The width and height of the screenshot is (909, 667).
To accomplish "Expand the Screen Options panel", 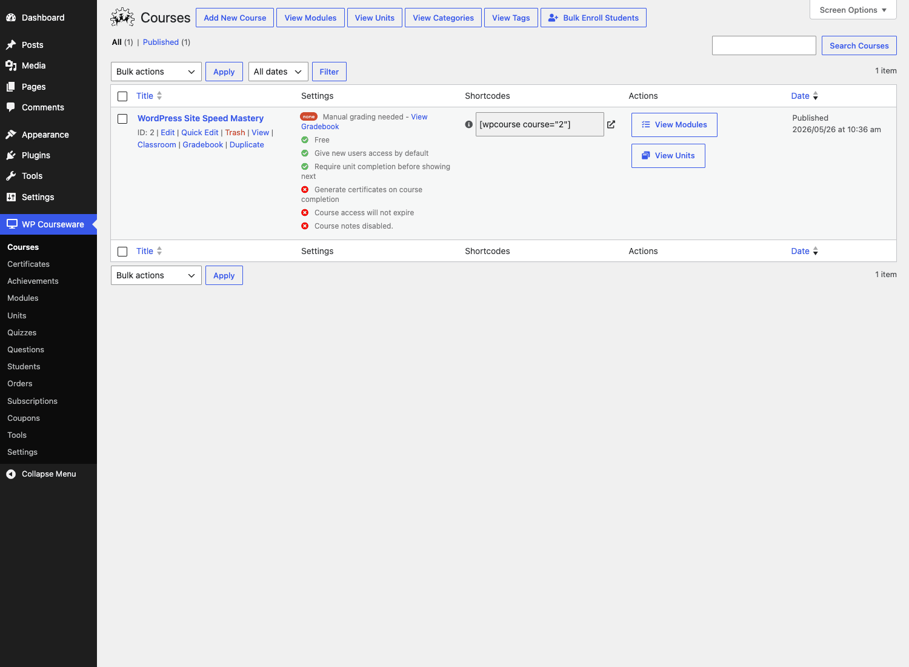I will click(x=853, y=10).
